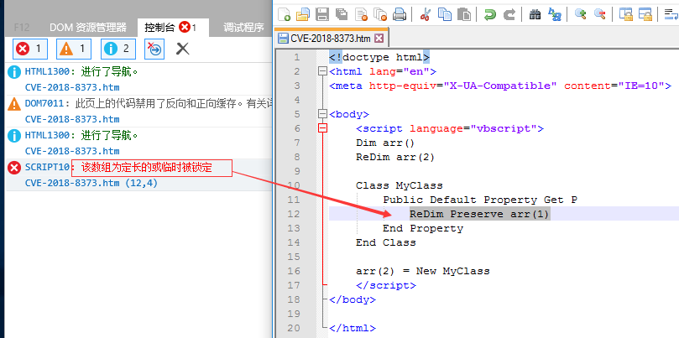This screenshot has height=338, width=679.
Task: Click the 'arr(2) = New MyClass' line
Action: [x=423, y=271]
